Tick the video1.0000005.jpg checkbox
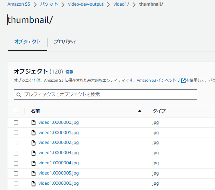 16,173
